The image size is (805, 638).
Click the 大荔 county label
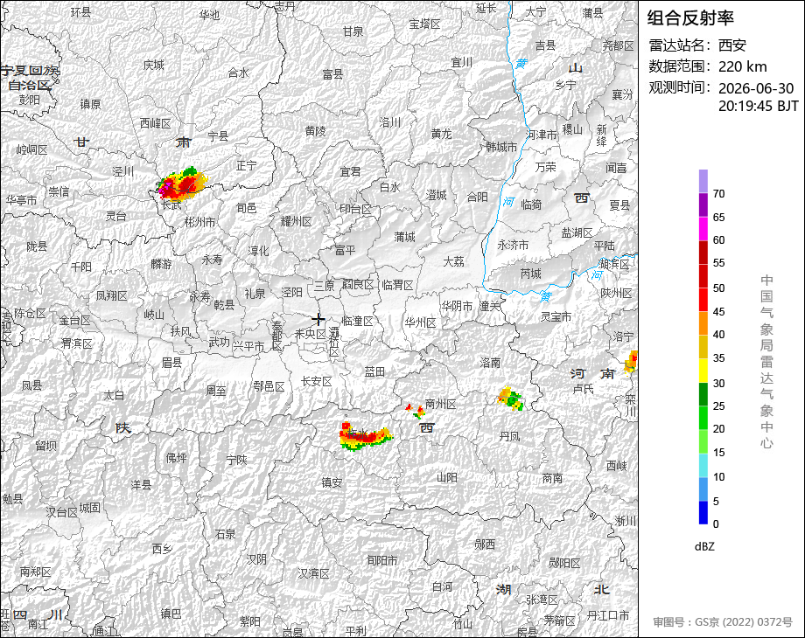point(454,261)
